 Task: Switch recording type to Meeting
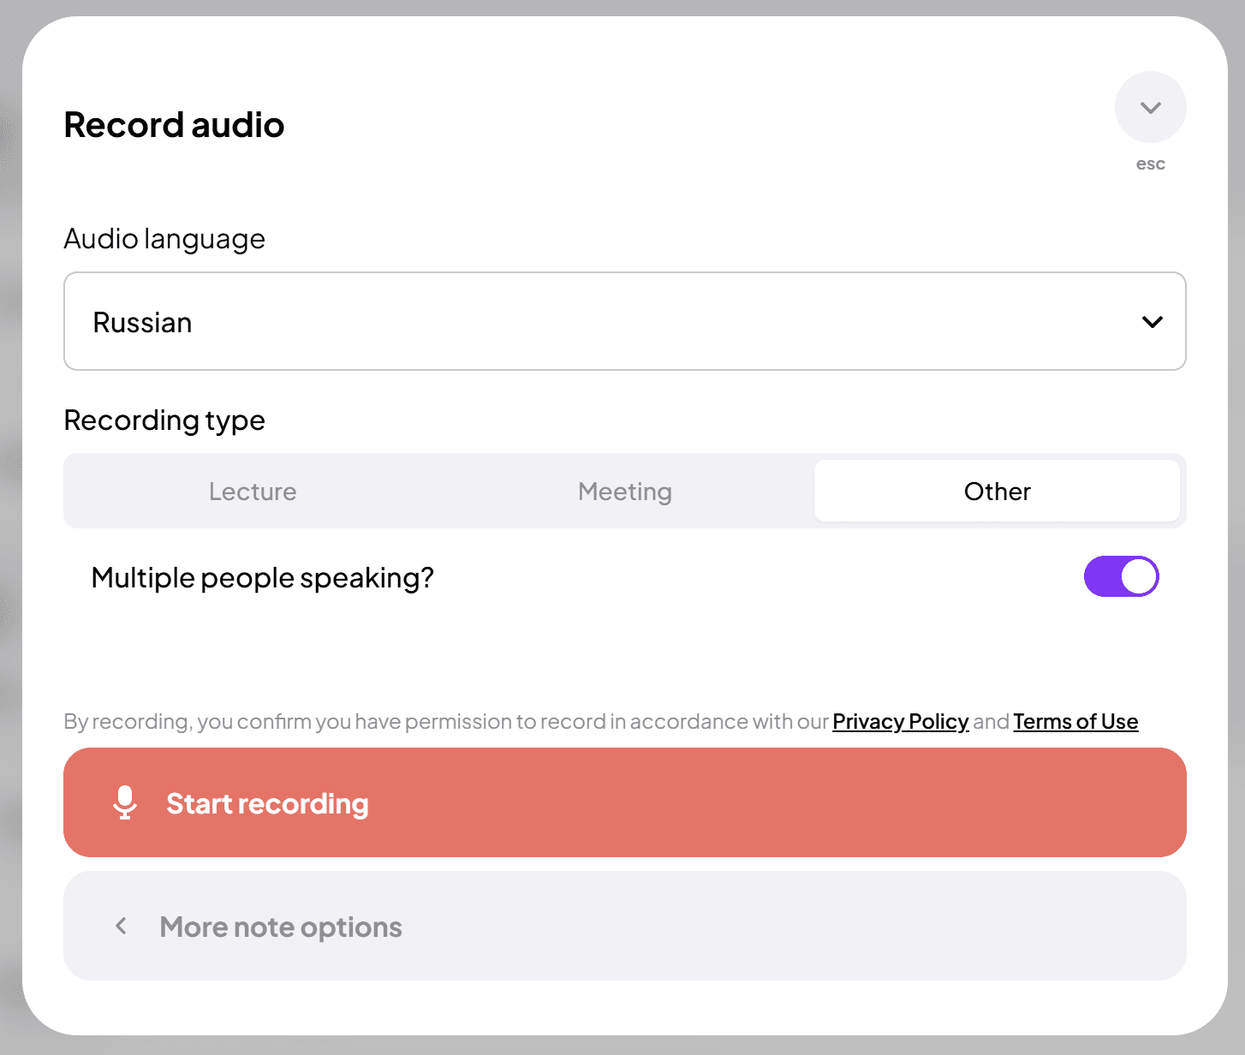[624, 492]
